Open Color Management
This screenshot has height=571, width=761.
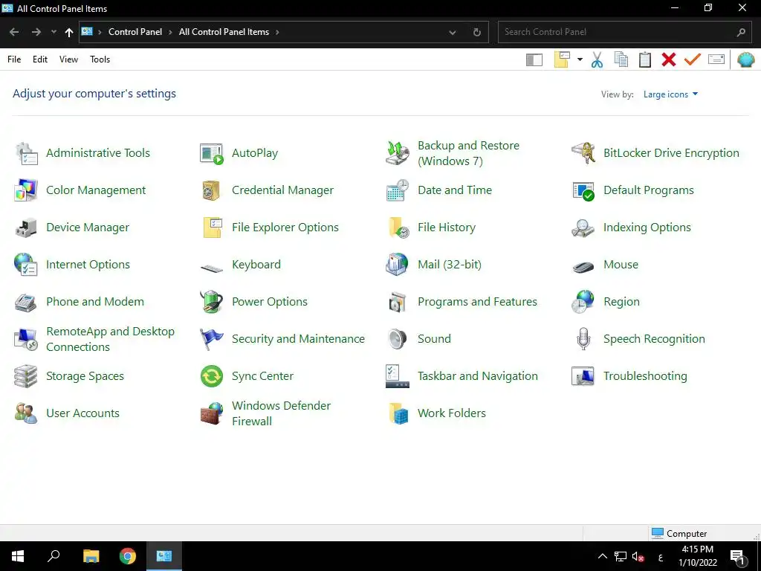80,190
